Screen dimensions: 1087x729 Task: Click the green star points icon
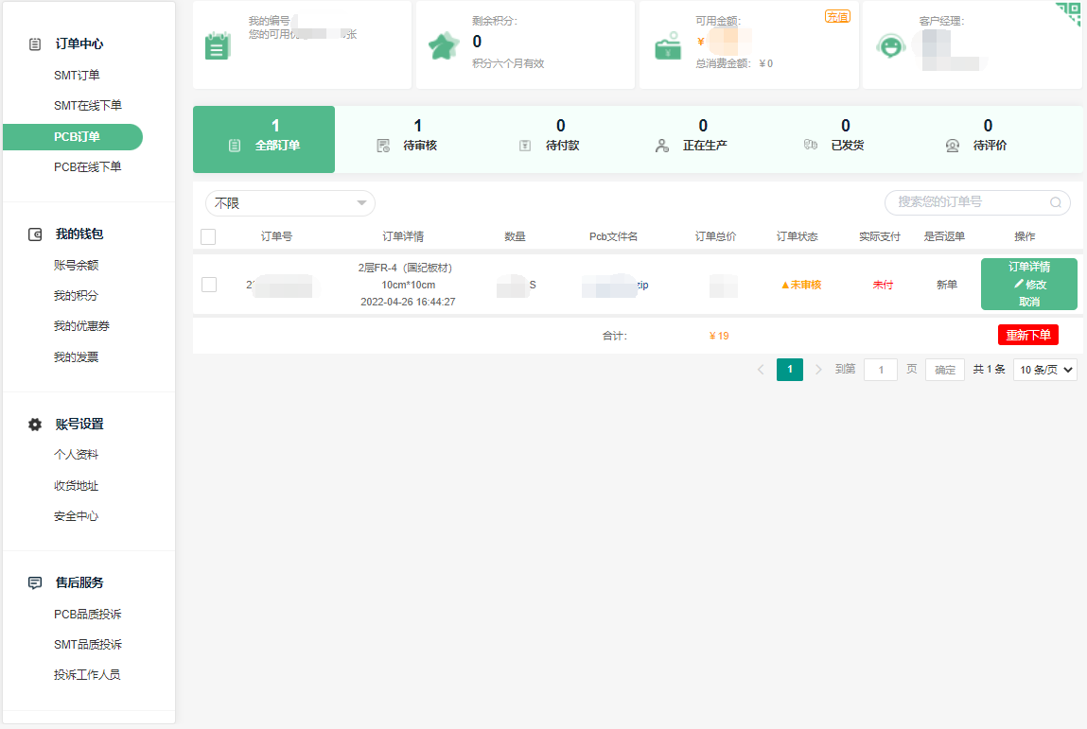click(x=443, y=45)
